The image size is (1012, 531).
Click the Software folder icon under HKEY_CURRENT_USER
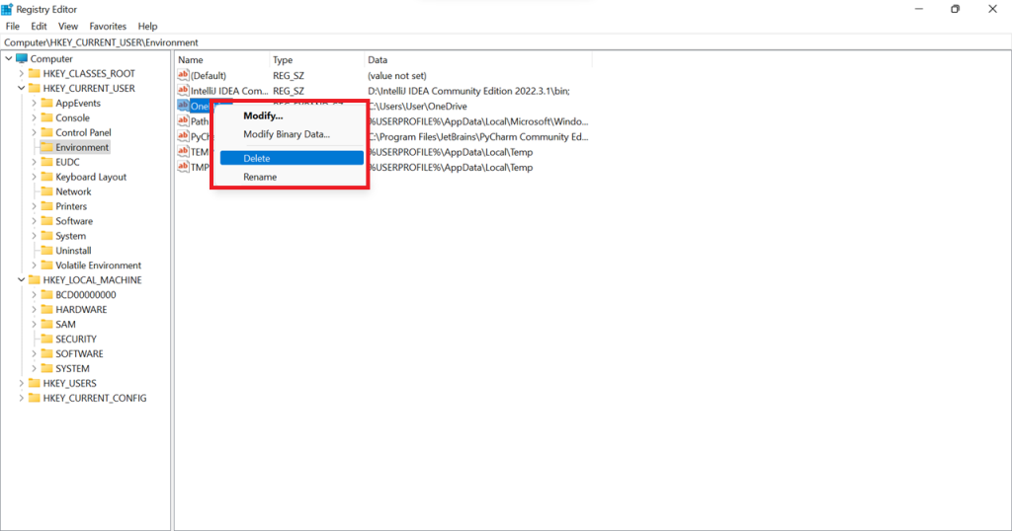pyautogui.click(x=46, y=221)
